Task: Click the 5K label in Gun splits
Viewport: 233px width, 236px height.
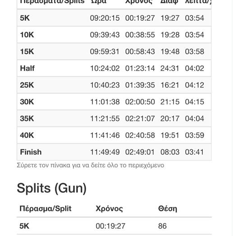Action: pyautogui.click(x=24, y=226)
